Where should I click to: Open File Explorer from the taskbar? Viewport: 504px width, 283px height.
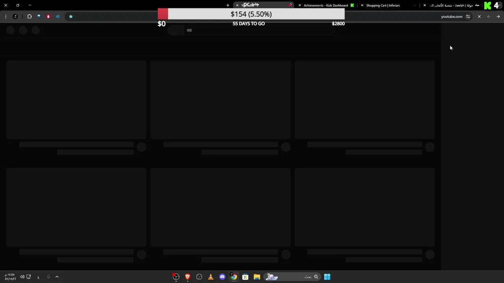tap(257, 277)
